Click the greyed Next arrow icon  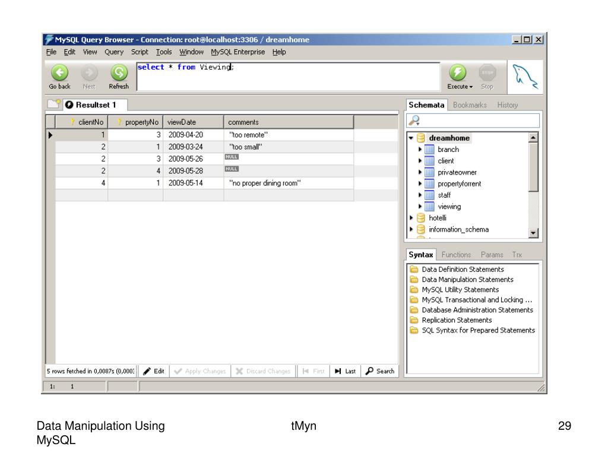(x=89, y=72)
